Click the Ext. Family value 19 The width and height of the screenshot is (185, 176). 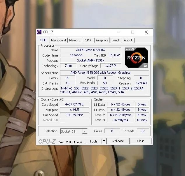[68, 83]
